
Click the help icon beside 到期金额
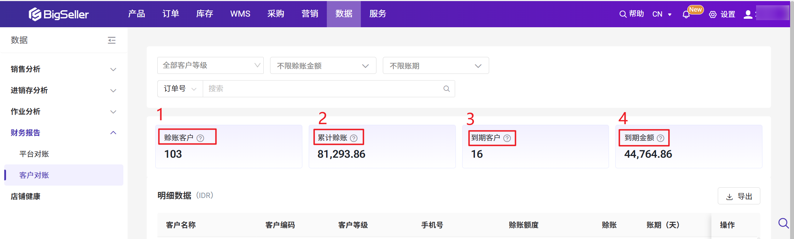click(660, 138)
